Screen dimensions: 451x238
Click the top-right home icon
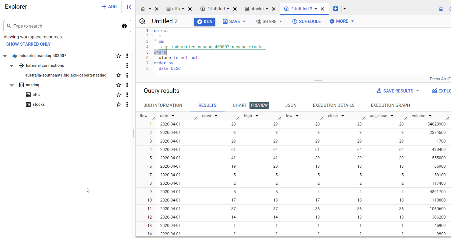pyautogui.click(x=441, y=9)
